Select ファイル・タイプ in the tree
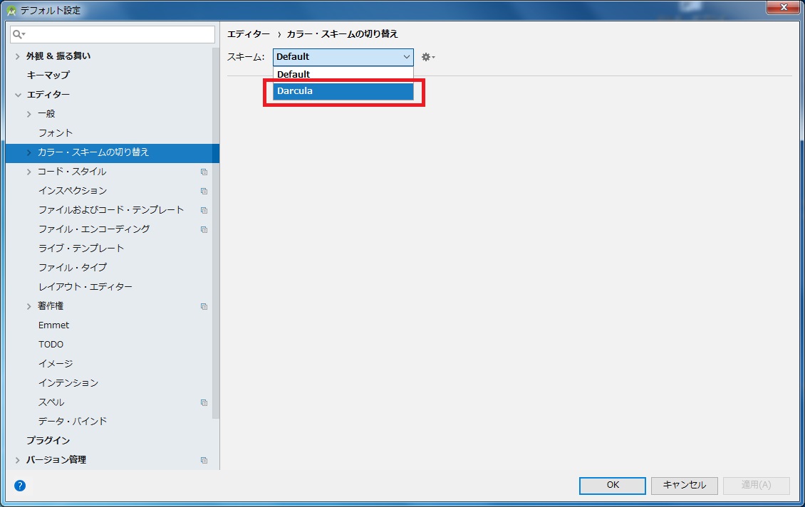This screenshot has height=507, width=805. pos(73,268)
